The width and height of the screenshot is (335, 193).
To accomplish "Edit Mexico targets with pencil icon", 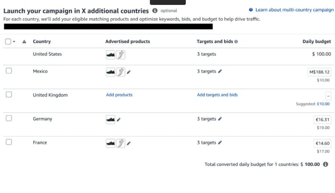I will [x=220, y=71].
